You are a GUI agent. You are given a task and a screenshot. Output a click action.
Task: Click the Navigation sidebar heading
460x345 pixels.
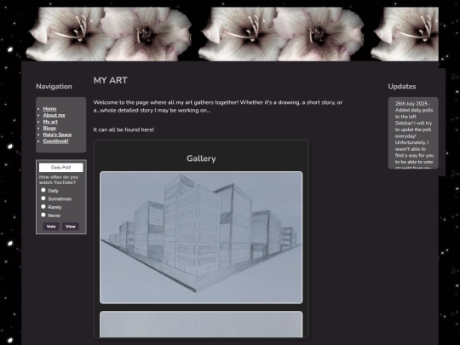point(54,86)
